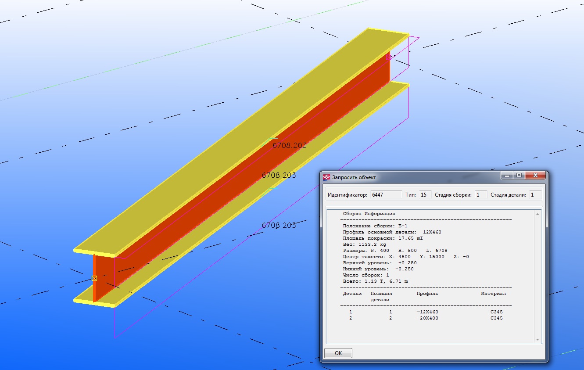This screenshot has width=584, height=370.
Task: Click the Tekla icon in dialog title bar
Action: pyautogui.click(x=326, y=177)
